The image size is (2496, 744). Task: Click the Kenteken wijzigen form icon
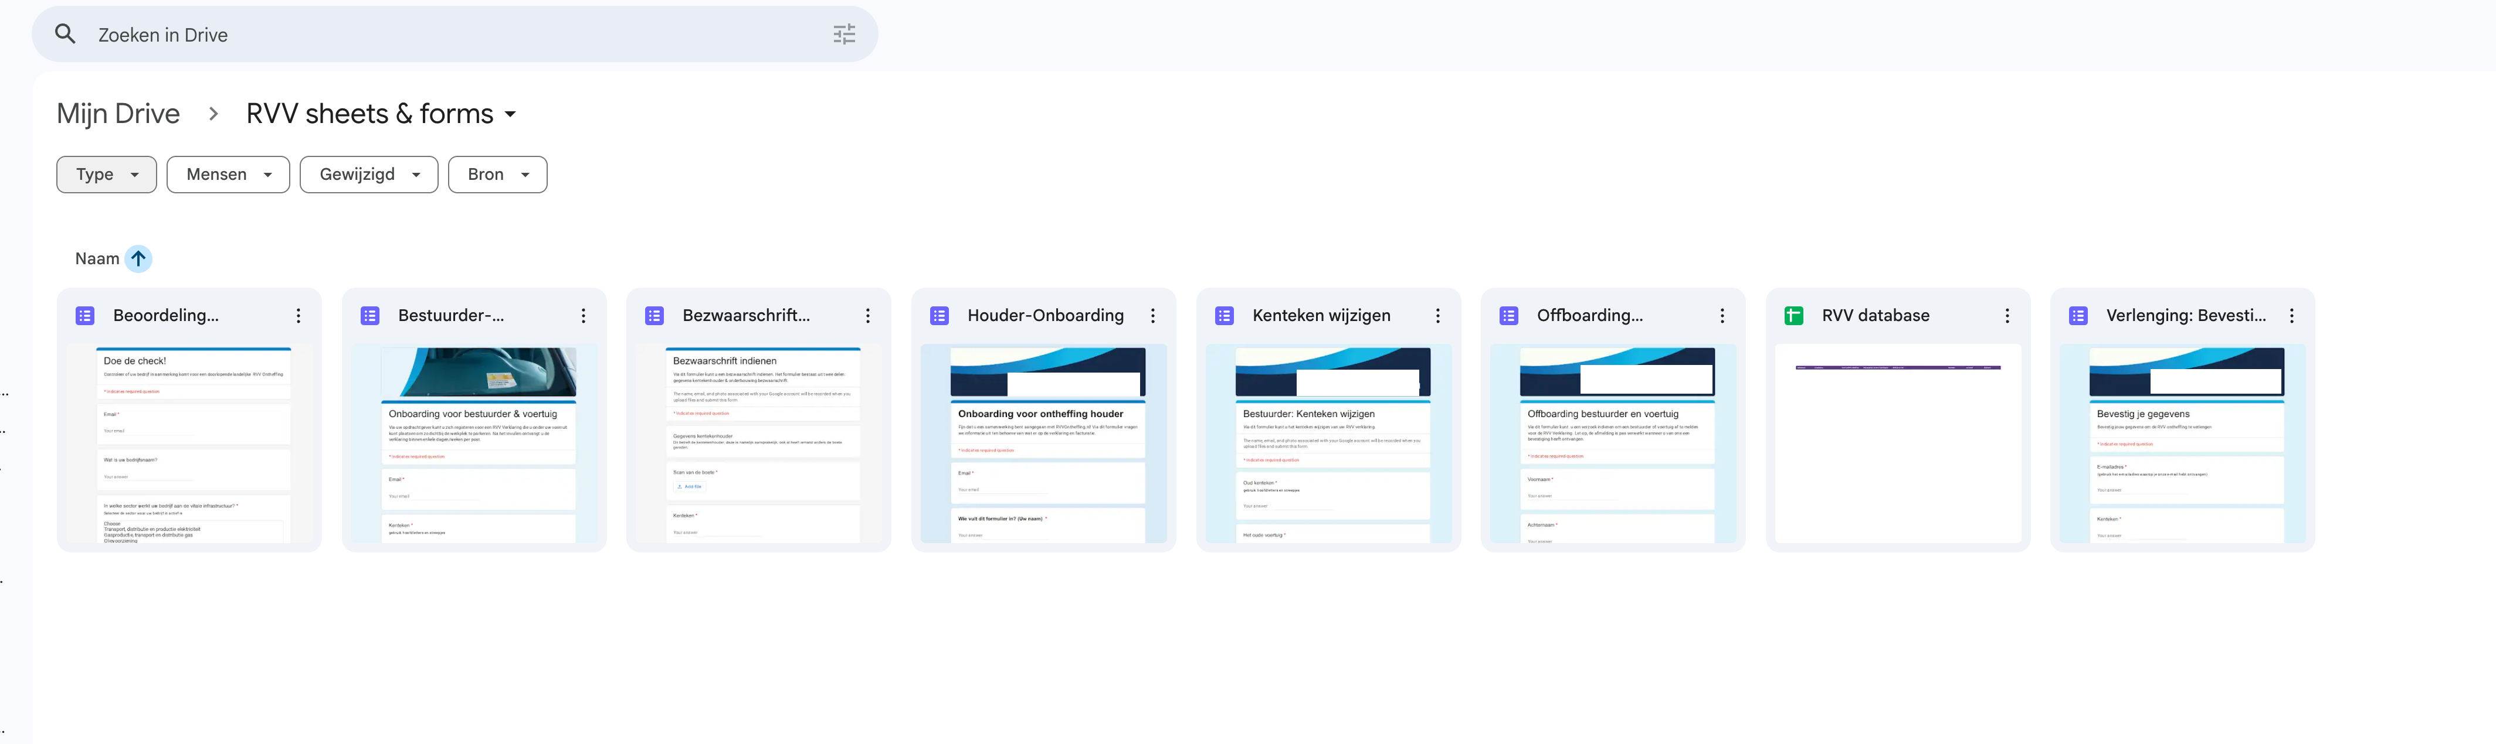coord(1225,316)
